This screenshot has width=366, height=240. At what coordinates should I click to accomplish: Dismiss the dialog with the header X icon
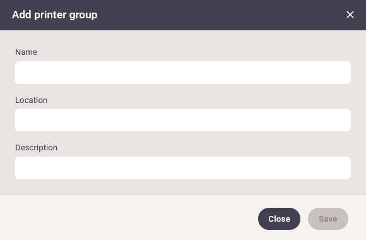point(350,15)
